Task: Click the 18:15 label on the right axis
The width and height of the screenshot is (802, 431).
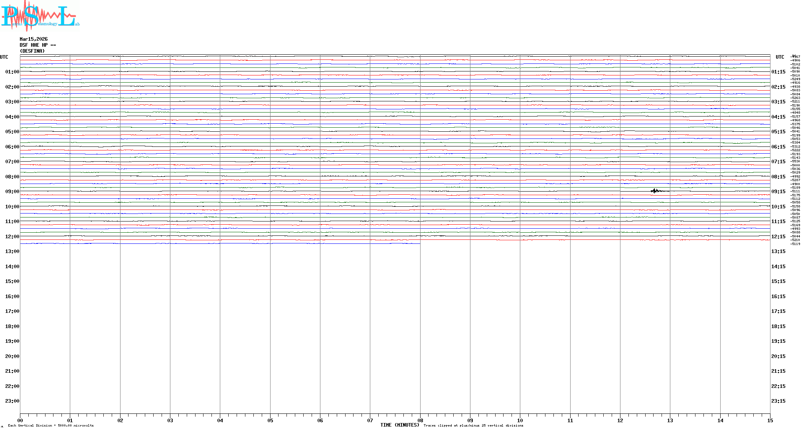Action: (x=778, y=326)
